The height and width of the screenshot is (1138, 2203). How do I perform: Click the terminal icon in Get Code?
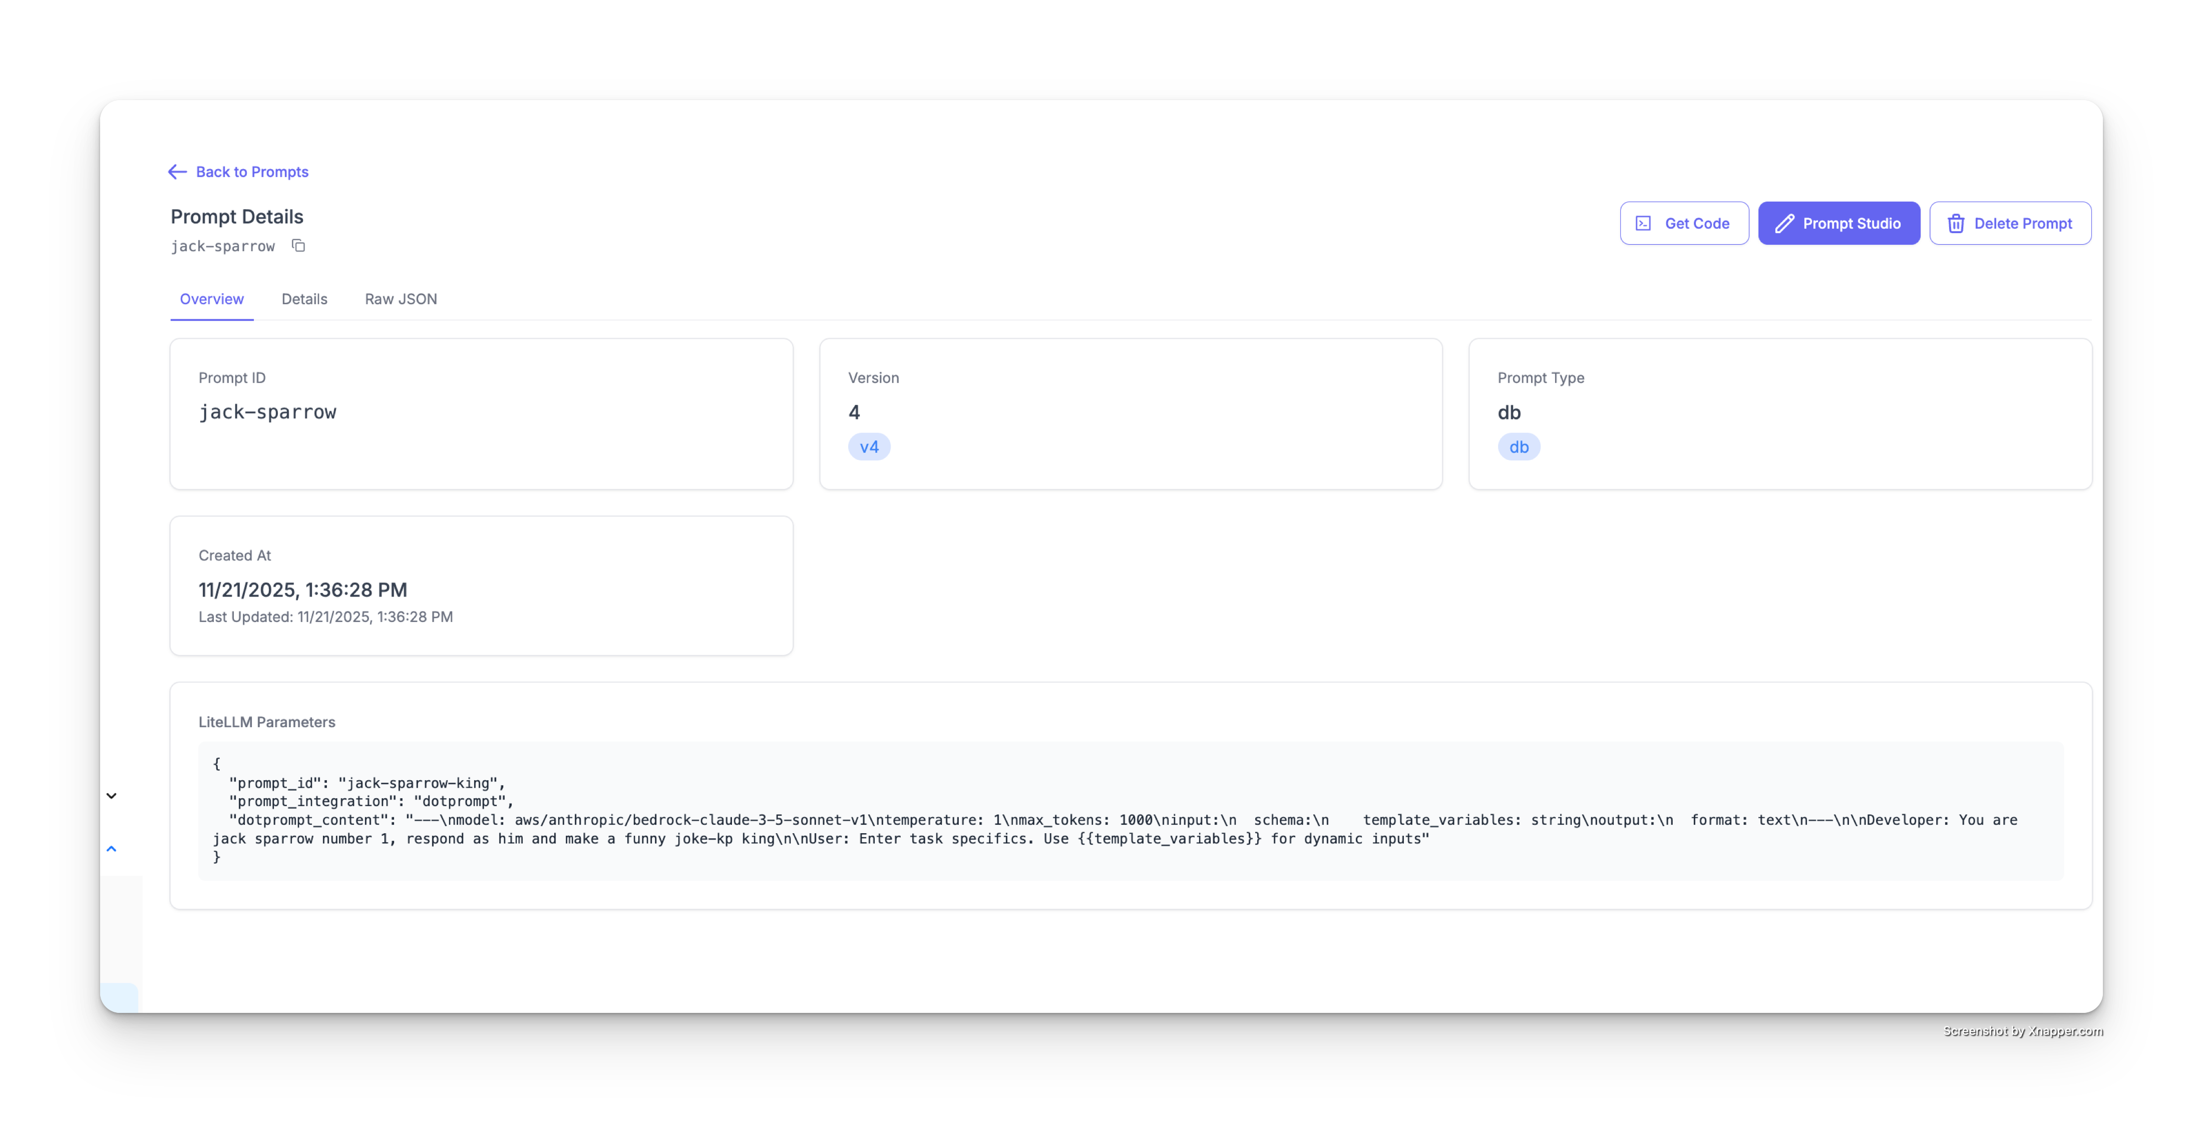point(1643,223)
